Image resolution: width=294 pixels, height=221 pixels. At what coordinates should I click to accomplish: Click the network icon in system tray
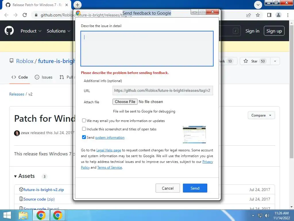pos(260,216)
